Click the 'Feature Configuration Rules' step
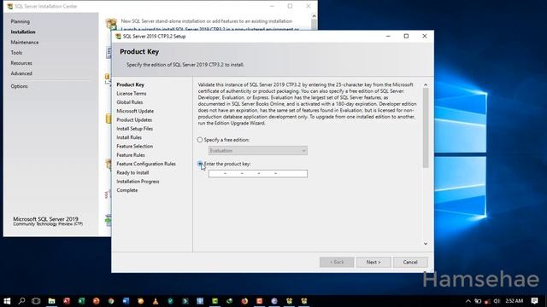Viewport: 547px width, 307px height. click(146, 164)
